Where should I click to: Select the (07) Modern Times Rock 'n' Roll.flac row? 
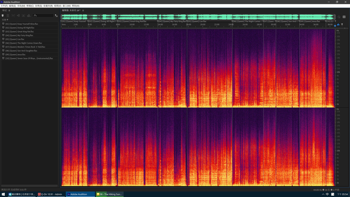coord(30,47)
